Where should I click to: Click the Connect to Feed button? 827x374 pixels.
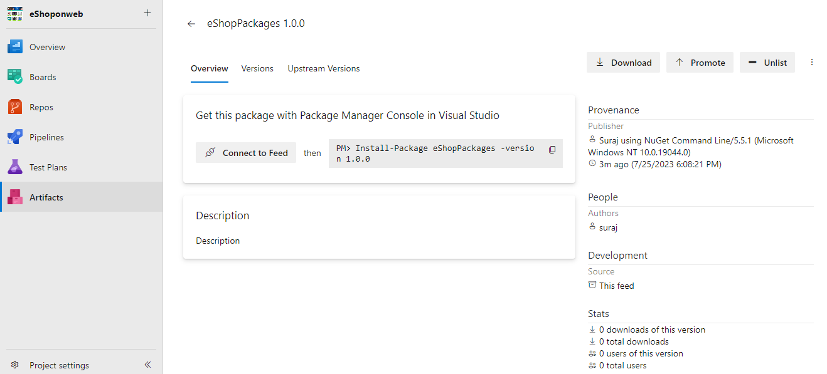[246, 153]
